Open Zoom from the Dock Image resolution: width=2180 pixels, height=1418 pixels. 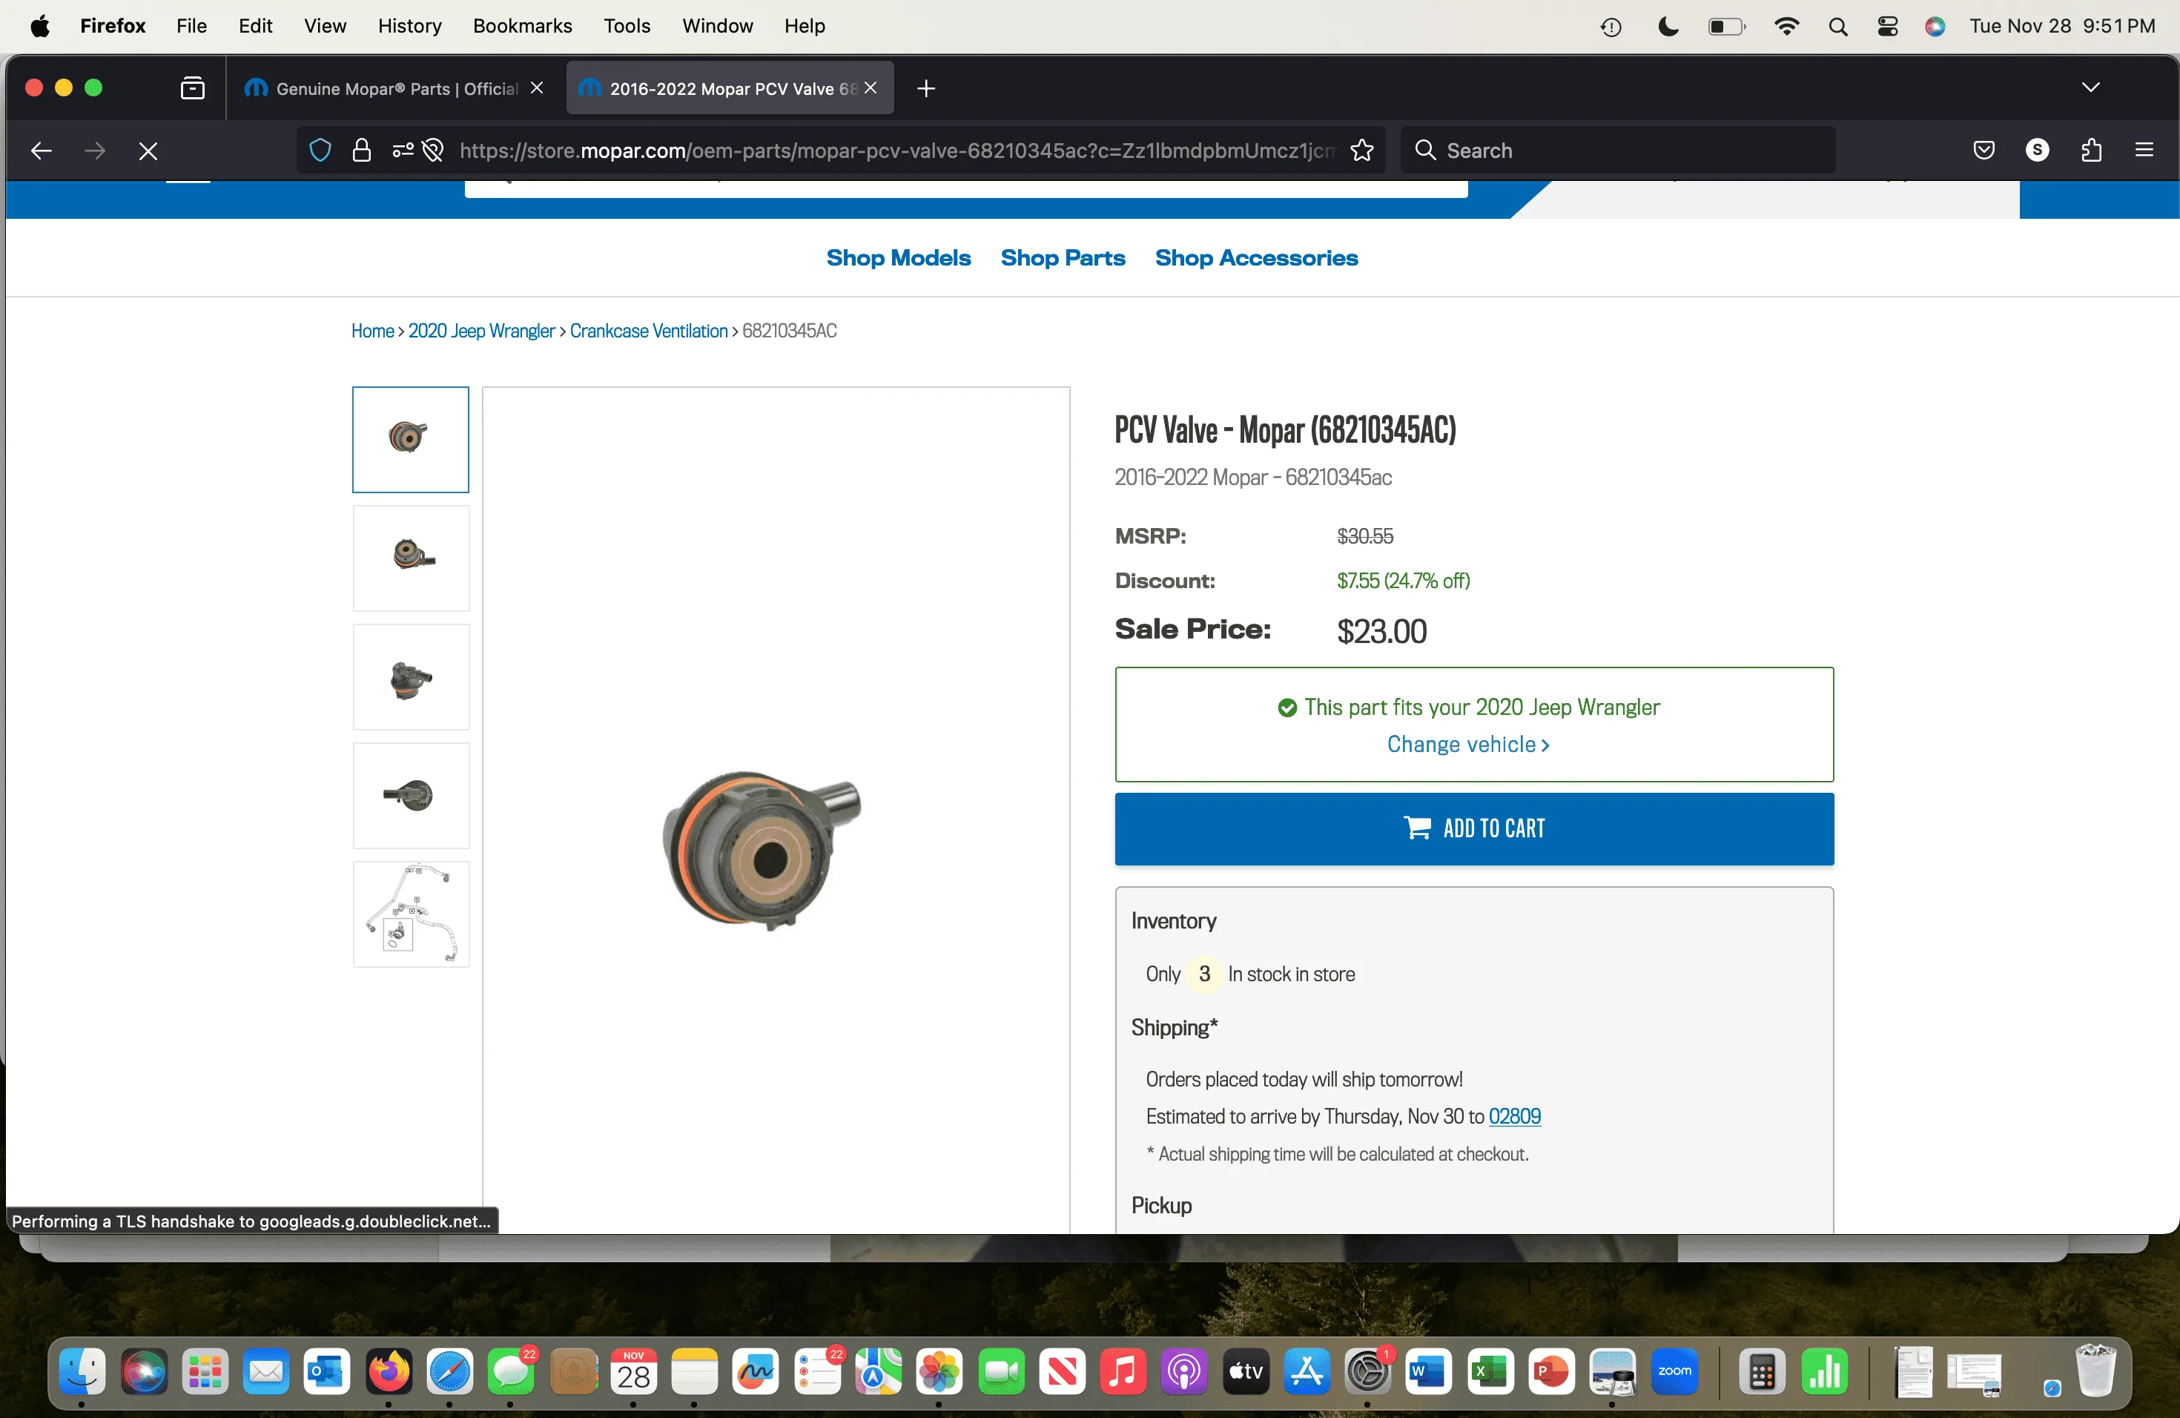point(1674,1371)
